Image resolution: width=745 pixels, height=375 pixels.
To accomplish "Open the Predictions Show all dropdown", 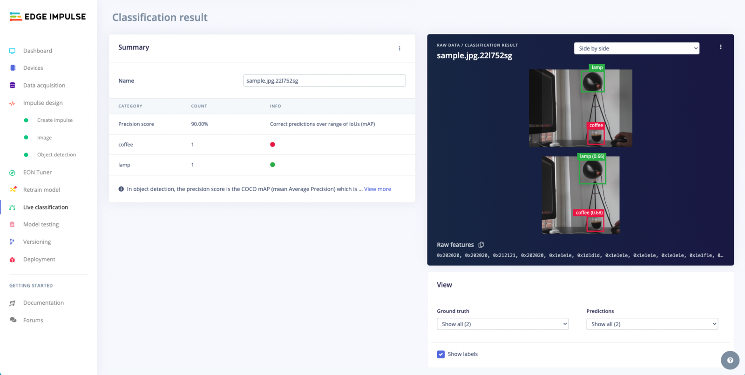I will 652,324.
